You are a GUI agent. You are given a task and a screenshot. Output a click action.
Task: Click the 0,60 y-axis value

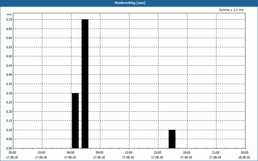tap(9, 38)
